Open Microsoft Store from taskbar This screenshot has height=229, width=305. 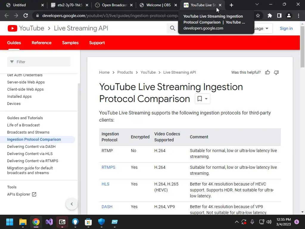pyautogui.click(x=88, y=222)
